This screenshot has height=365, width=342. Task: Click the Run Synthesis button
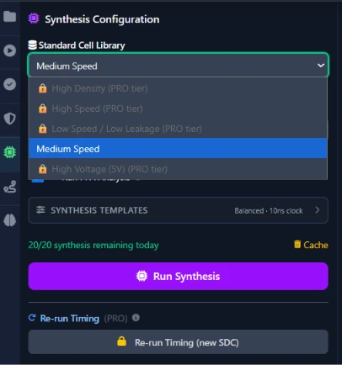pos(178,276)
